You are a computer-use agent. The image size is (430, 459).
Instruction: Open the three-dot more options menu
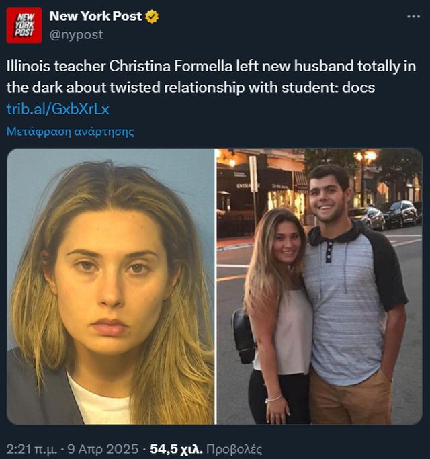point(413,17)
